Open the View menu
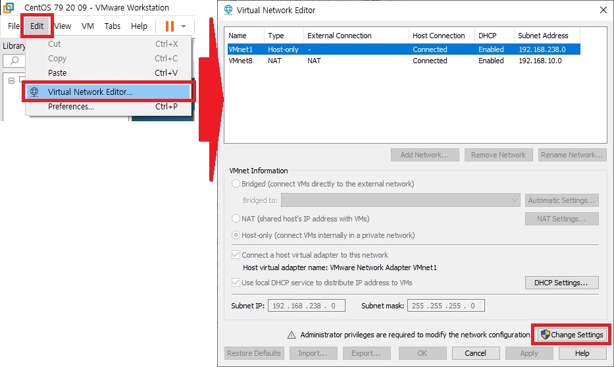 (x=63, y=26)
